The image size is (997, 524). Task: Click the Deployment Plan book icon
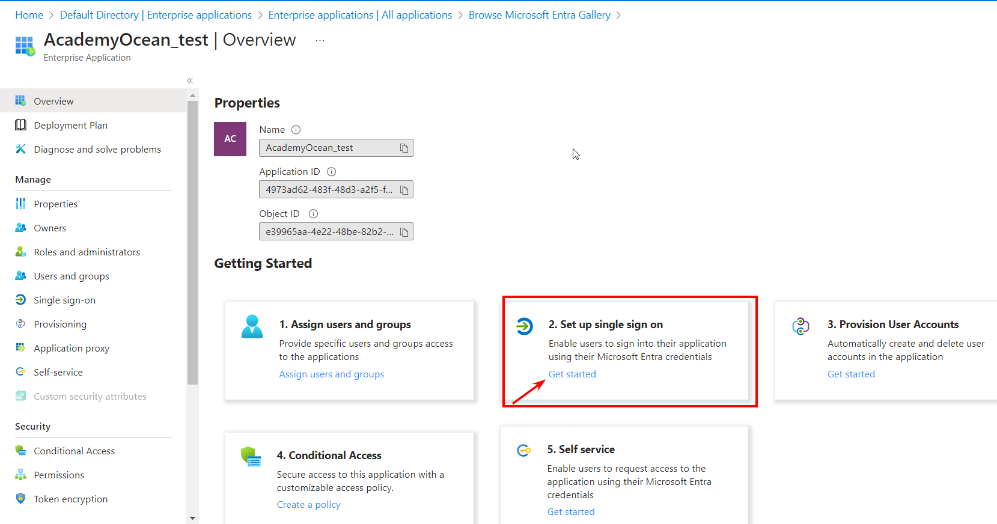pyautogui.click(x=20, y=124)
